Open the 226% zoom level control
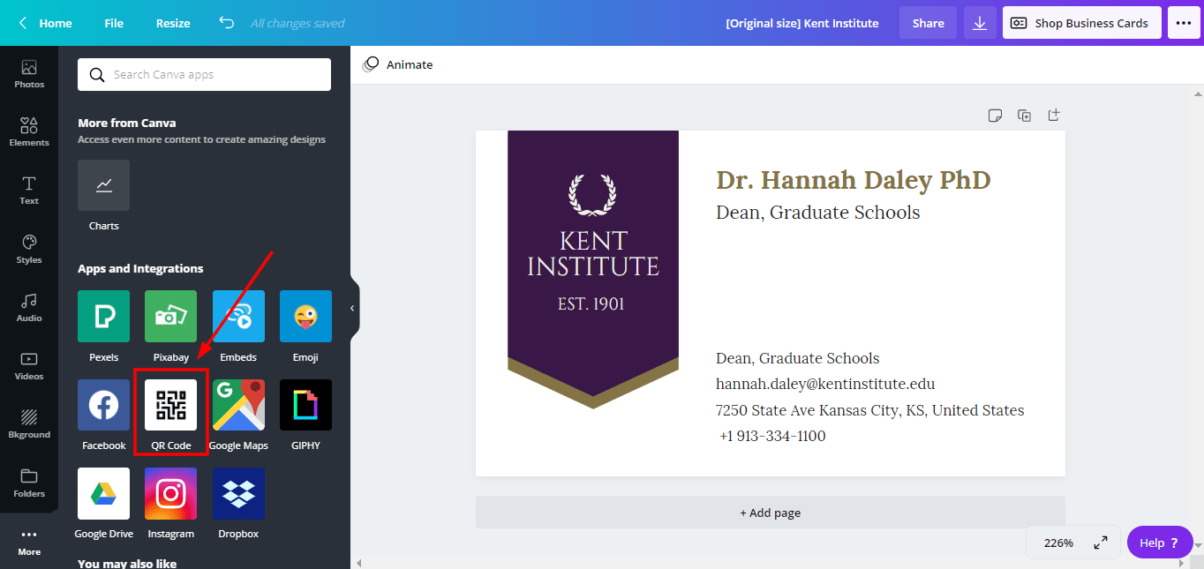Viewport: 1204px width, 569px height. click(1057, 543)
